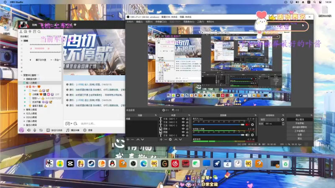The image size is (335, 188).
Task: Expand the 川川小房间 channel in YY tree
Action: 24,117
